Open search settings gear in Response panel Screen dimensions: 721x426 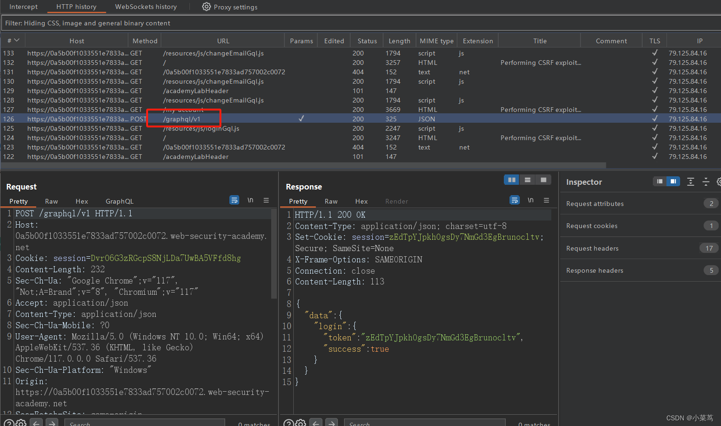pos(301,423)
